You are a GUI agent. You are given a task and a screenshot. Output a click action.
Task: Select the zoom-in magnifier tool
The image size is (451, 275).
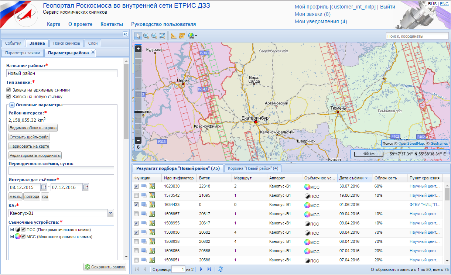coord(146,36)
